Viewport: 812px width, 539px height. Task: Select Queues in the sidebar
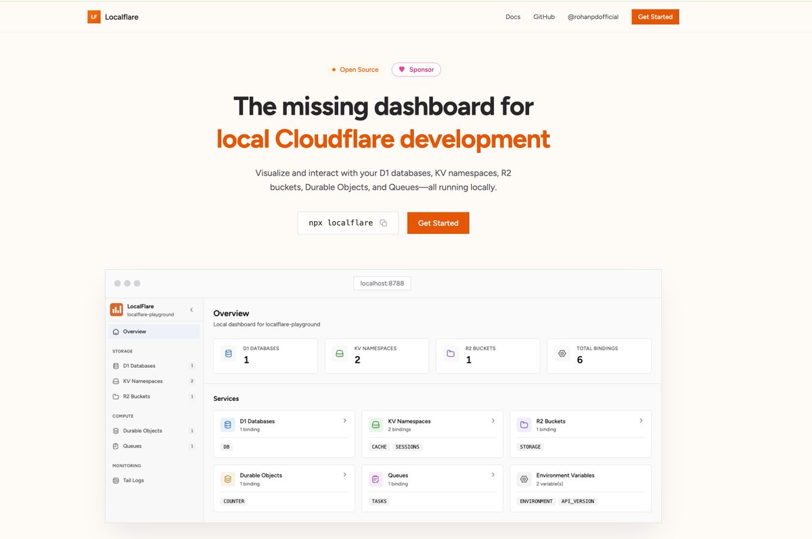[154, 446]
